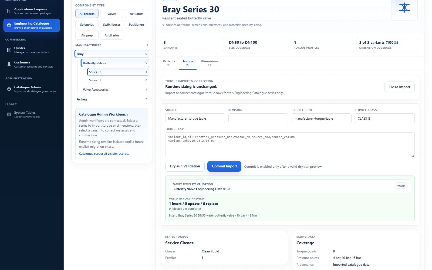Filter component type by Positioners
This screenshot has height=270, width=432.
click(137, 25)
